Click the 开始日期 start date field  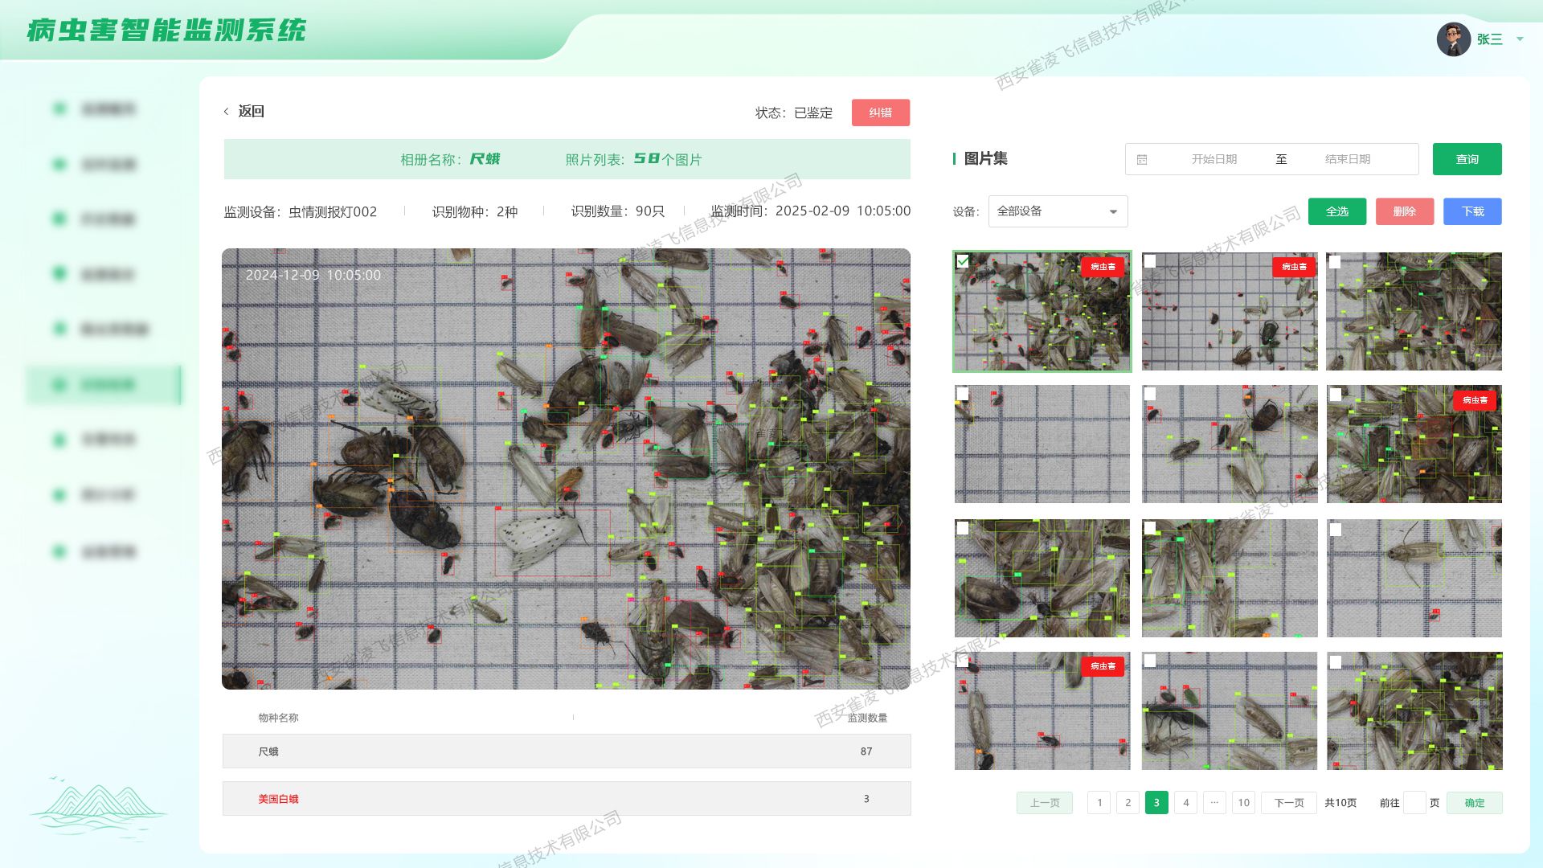point(1214,159)
